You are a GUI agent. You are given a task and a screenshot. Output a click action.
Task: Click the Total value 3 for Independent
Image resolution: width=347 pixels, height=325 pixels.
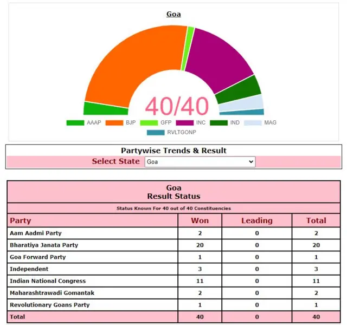[x=316, y=269]
